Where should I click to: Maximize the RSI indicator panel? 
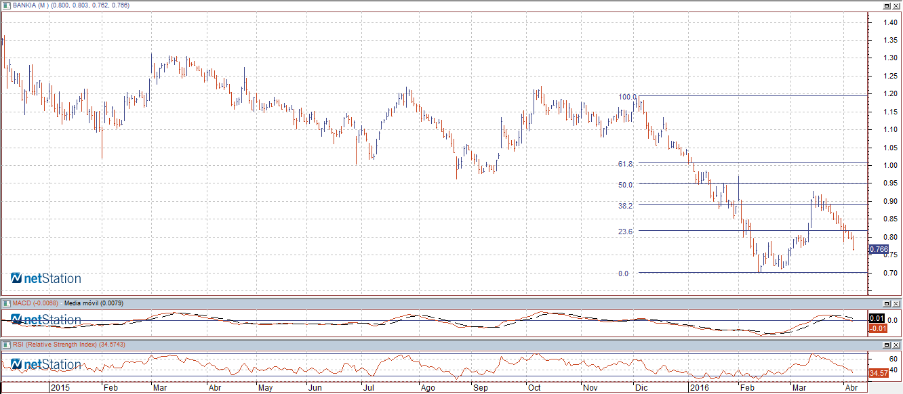point(886,345)
